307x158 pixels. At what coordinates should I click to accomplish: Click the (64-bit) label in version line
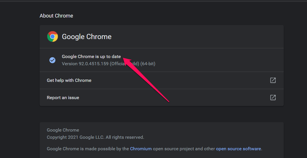pyautogui.click(x=148, y=64)
